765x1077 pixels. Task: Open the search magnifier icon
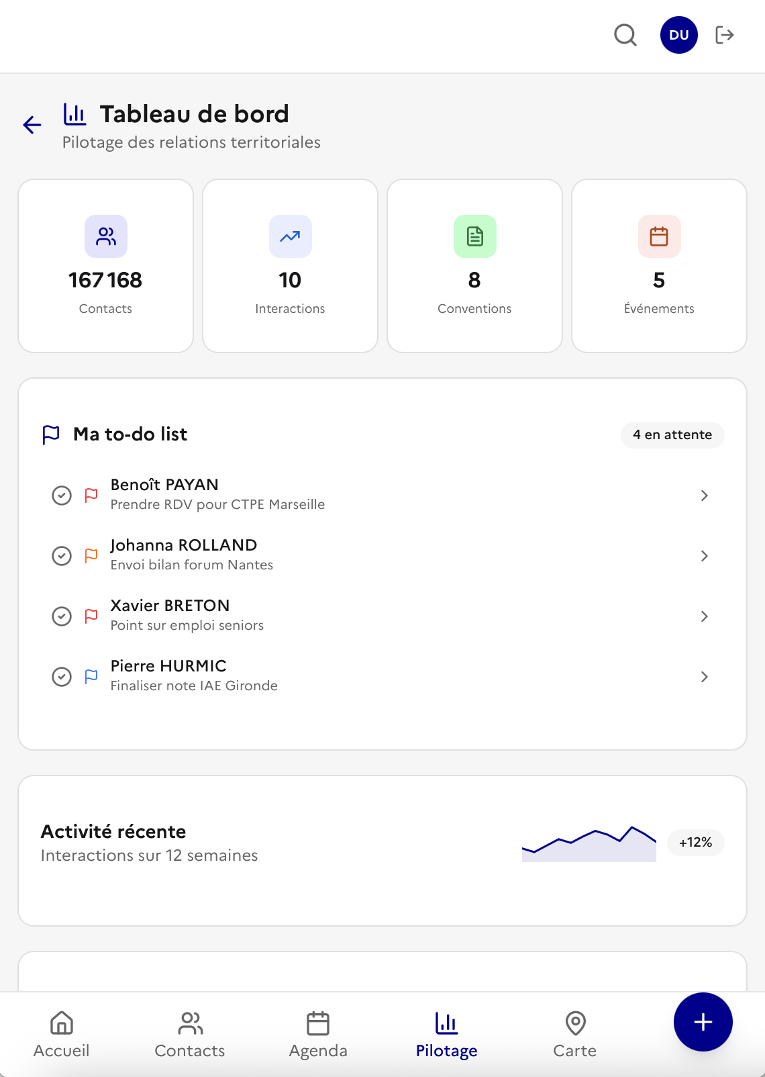(x=625, y=35)
